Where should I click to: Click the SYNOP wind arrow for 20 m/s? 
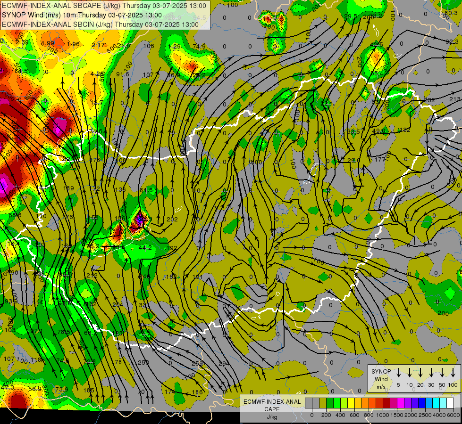click(420, 373)
